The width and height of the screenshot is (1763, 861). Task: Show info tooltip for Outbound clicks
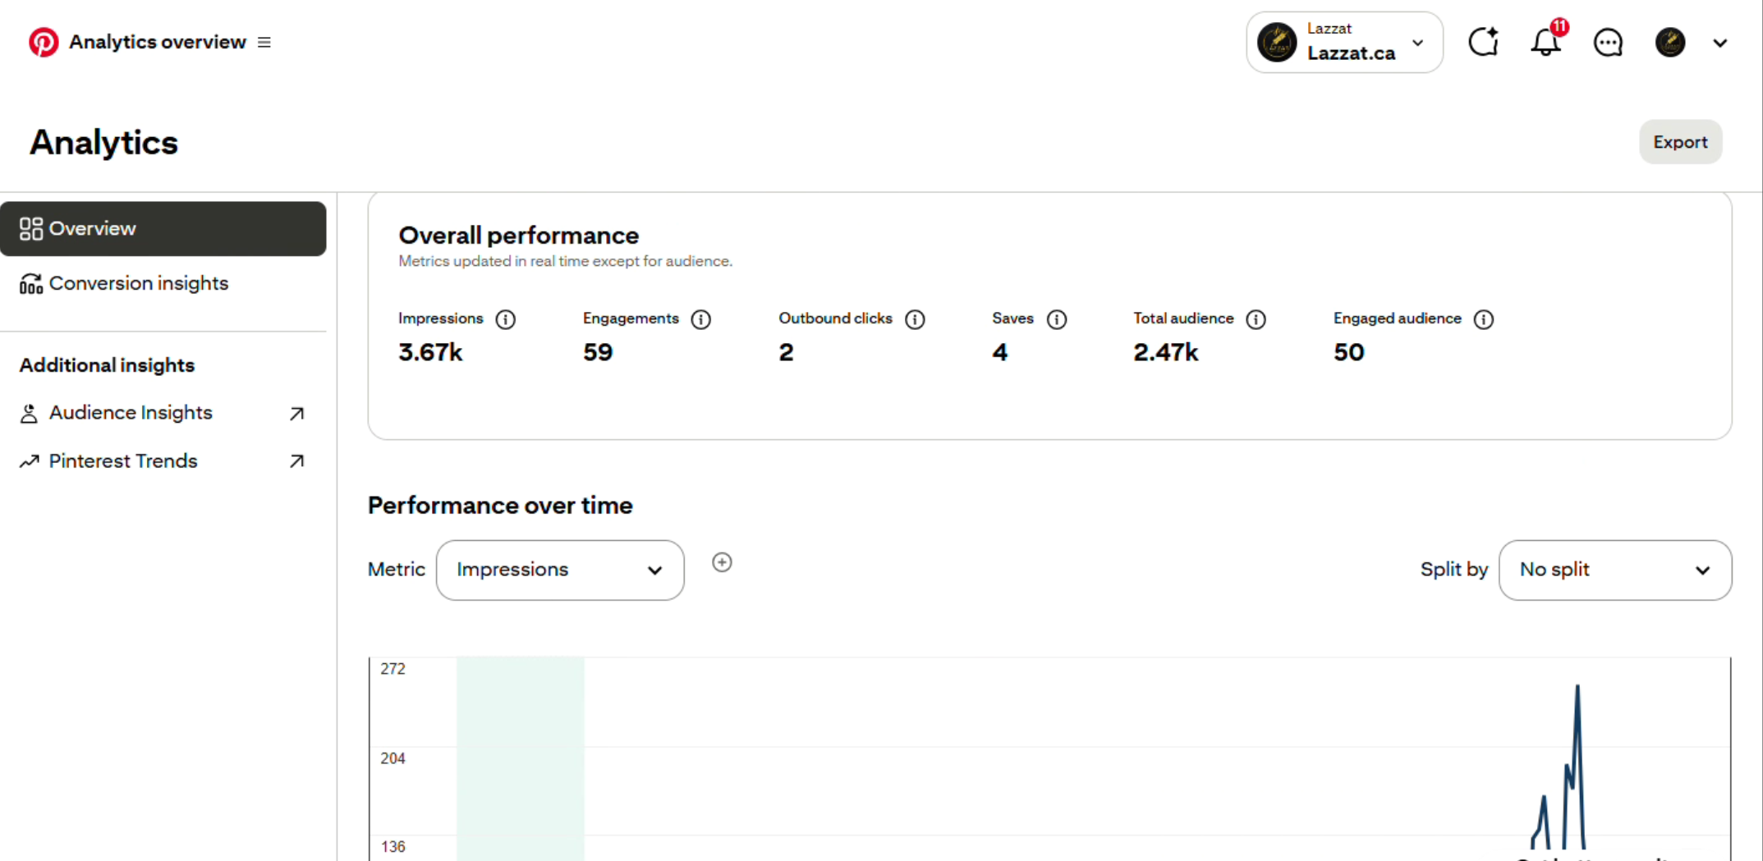click(915, 319)
